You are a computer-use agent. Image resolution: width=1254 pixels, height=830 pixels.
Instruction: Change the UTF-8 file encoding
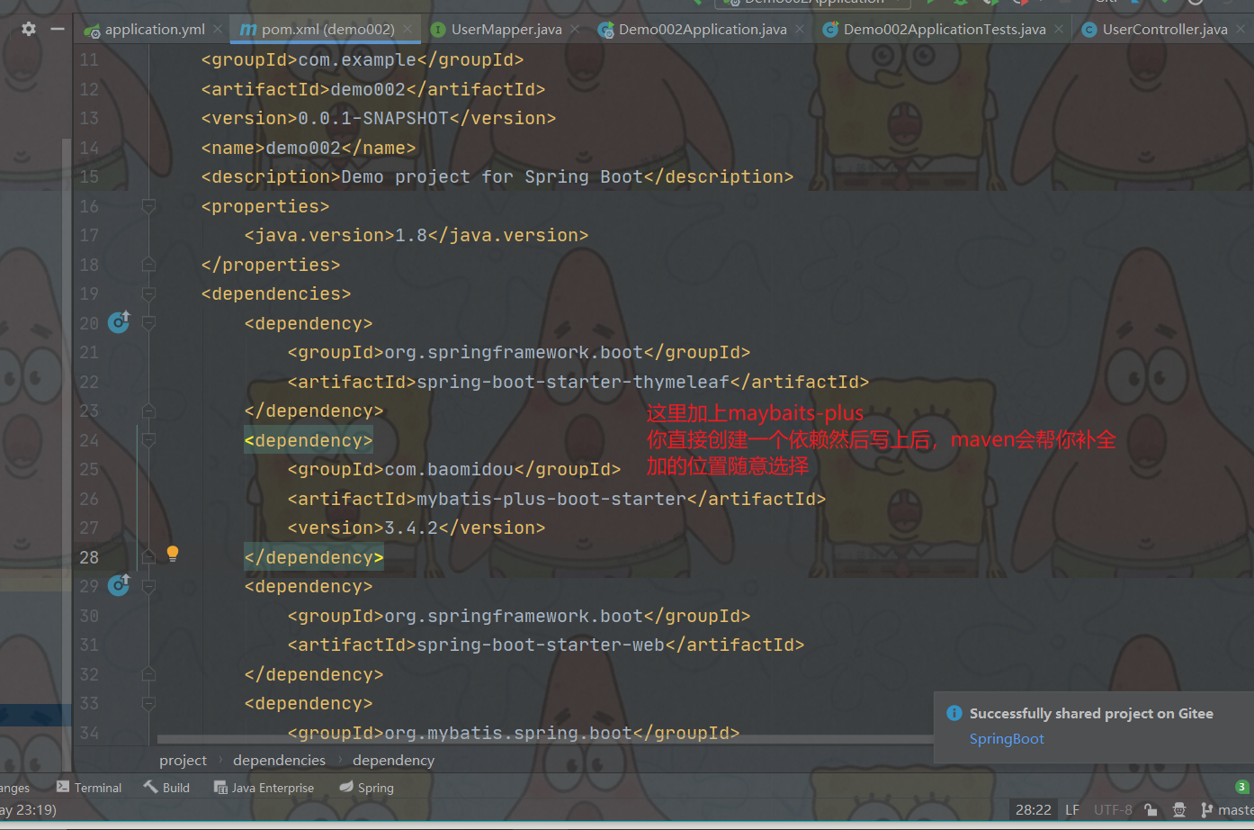tap(1113, 810)
